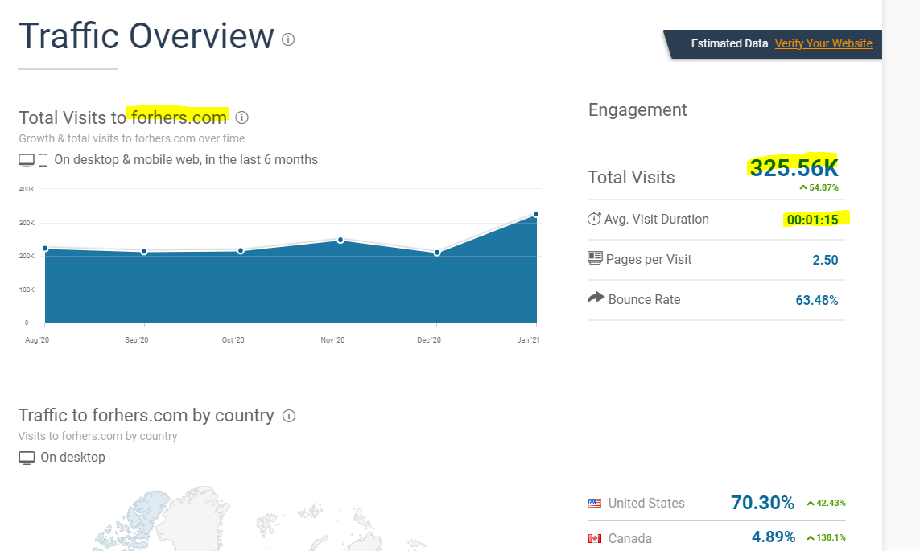Click the 2.50 pages per visit value
Viewport: 920px width, 551px height.
click(825, 261)
